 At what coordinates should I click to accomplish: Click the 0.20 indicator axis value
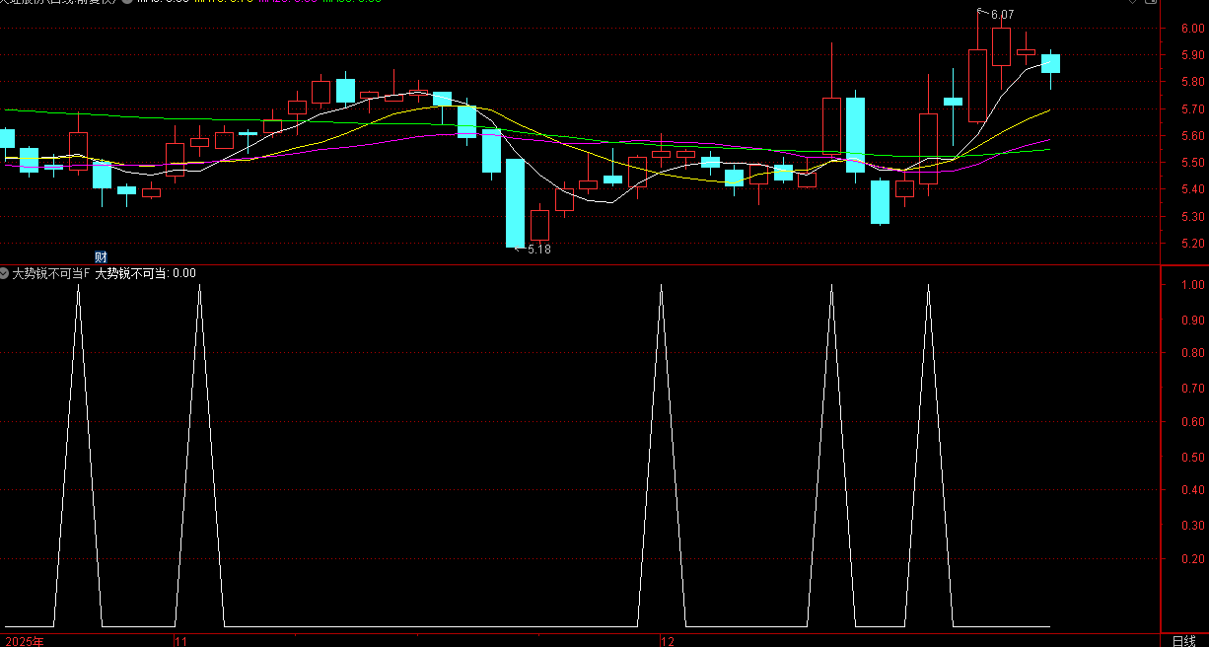click(x=1193, y=559)
